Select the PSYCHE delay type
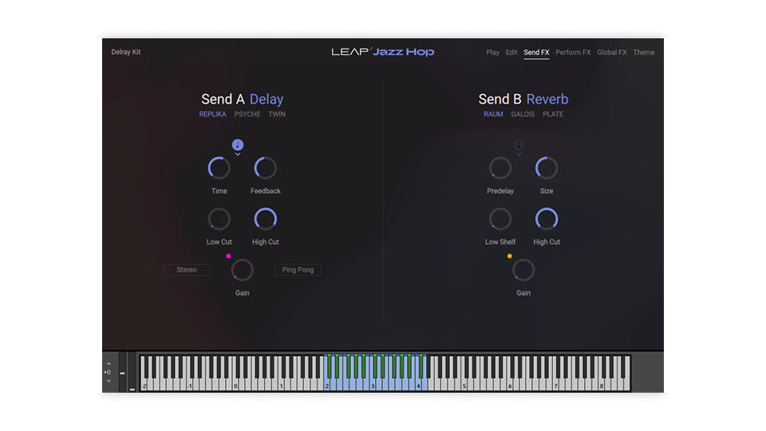Viewport: 766px width, 431px height. [247, 114]
